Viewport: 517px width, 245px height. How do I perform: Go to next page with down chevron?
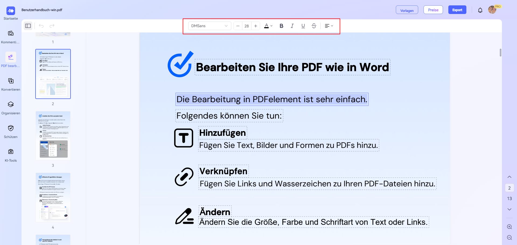pyautogui.click(x=509, y=209)
